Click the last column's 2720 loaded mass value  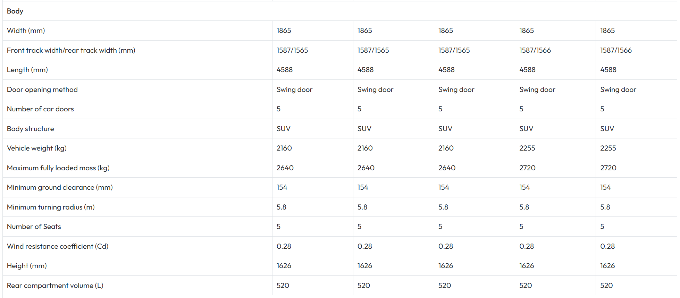coord(608,168)
